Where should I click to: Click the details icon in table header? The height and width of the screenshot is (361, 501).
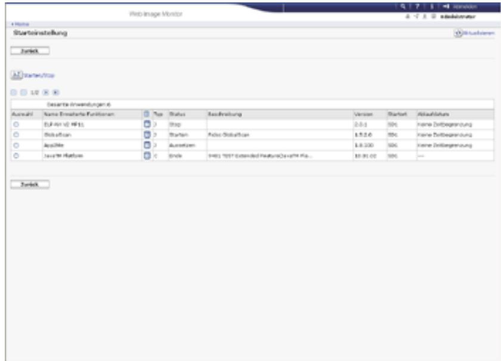(147, 114)
